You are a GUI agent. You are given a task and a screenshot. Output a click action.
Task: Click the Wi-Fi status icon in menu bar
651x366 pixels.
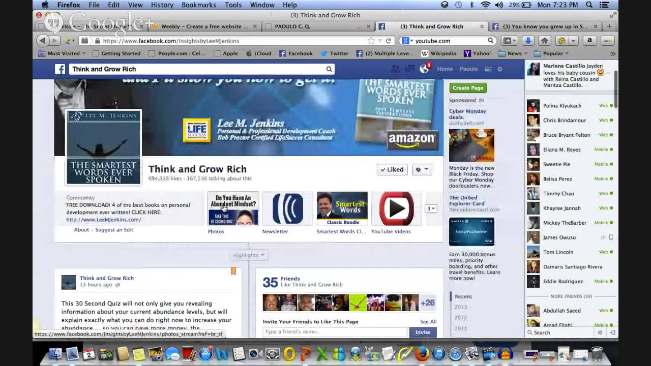coord(485,5)
